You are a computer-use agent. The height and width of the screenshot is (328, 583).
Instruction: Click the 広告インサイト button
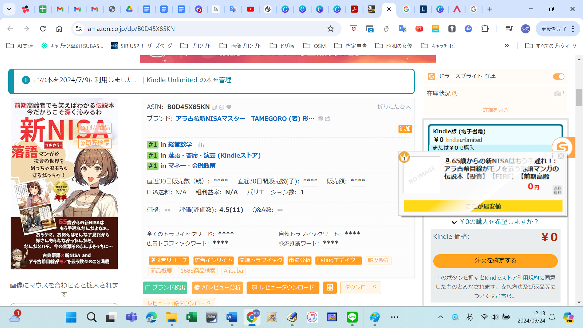click(x=213, y=261)
